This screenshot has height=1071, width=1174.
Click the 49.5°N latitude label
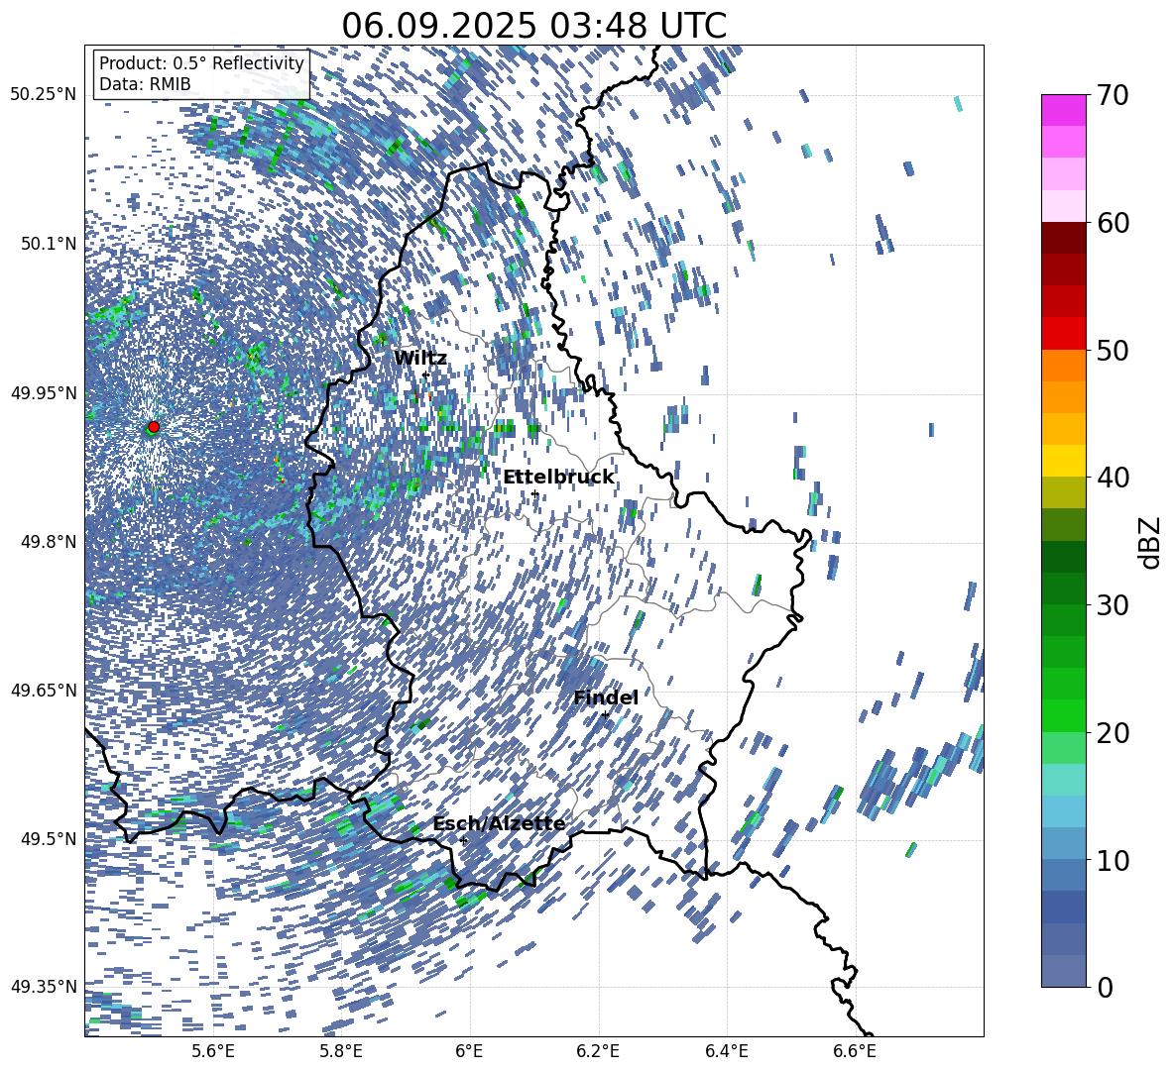(x=48, y=838)
